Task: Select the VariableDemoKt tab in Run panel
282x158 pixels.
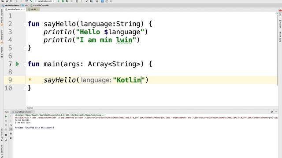Action: tap(22, 112)
